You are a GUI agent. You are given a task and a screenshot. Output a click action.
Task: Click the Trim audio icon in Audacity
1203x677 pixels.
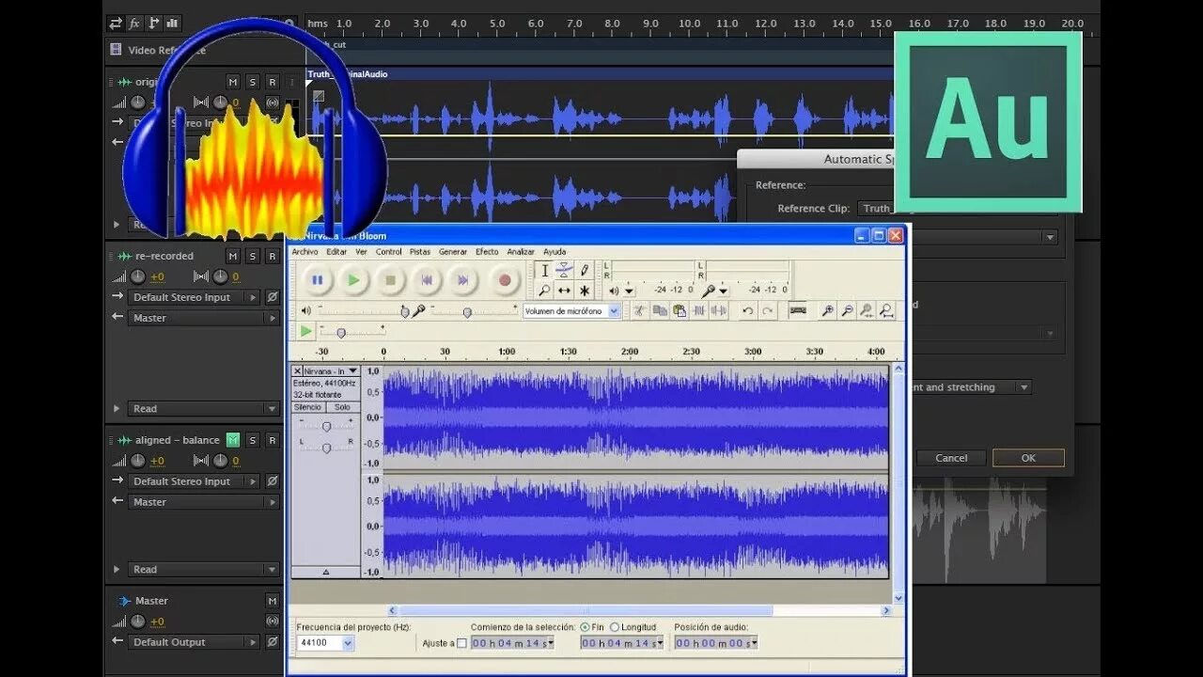click(x=699, y=310)
